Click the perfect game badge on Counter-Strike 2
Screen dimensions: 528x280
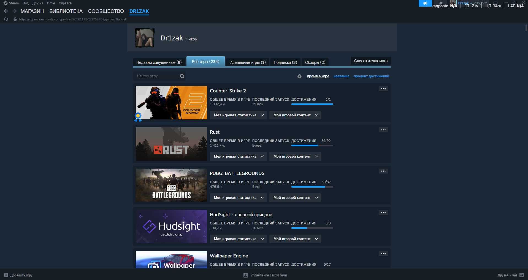click(138, 117)
